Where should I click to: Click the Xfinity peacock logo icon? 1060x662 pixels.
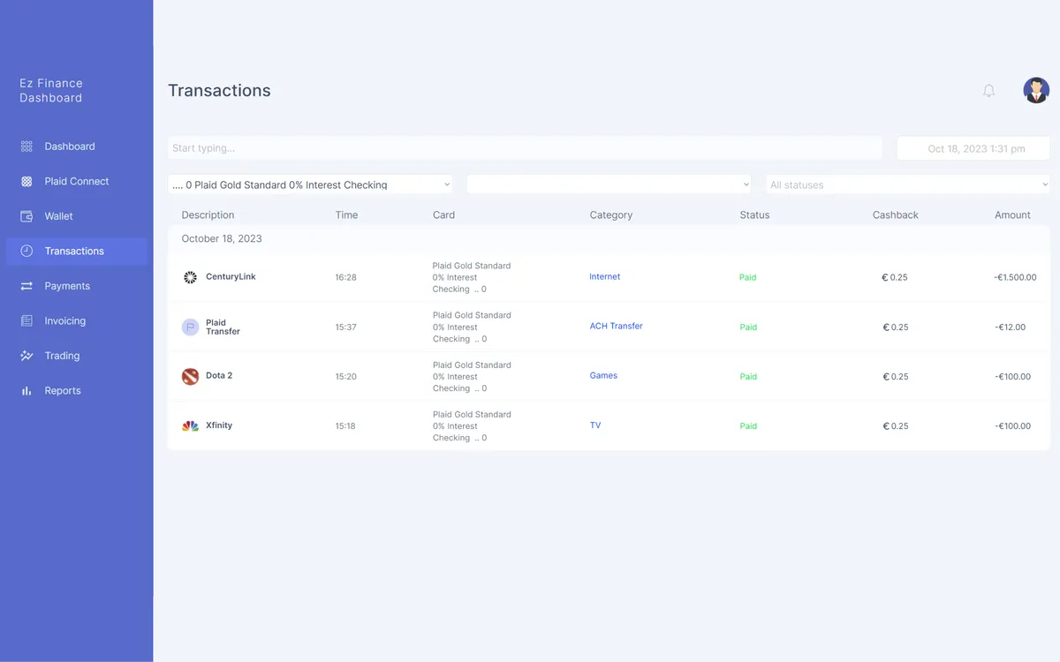190,425
